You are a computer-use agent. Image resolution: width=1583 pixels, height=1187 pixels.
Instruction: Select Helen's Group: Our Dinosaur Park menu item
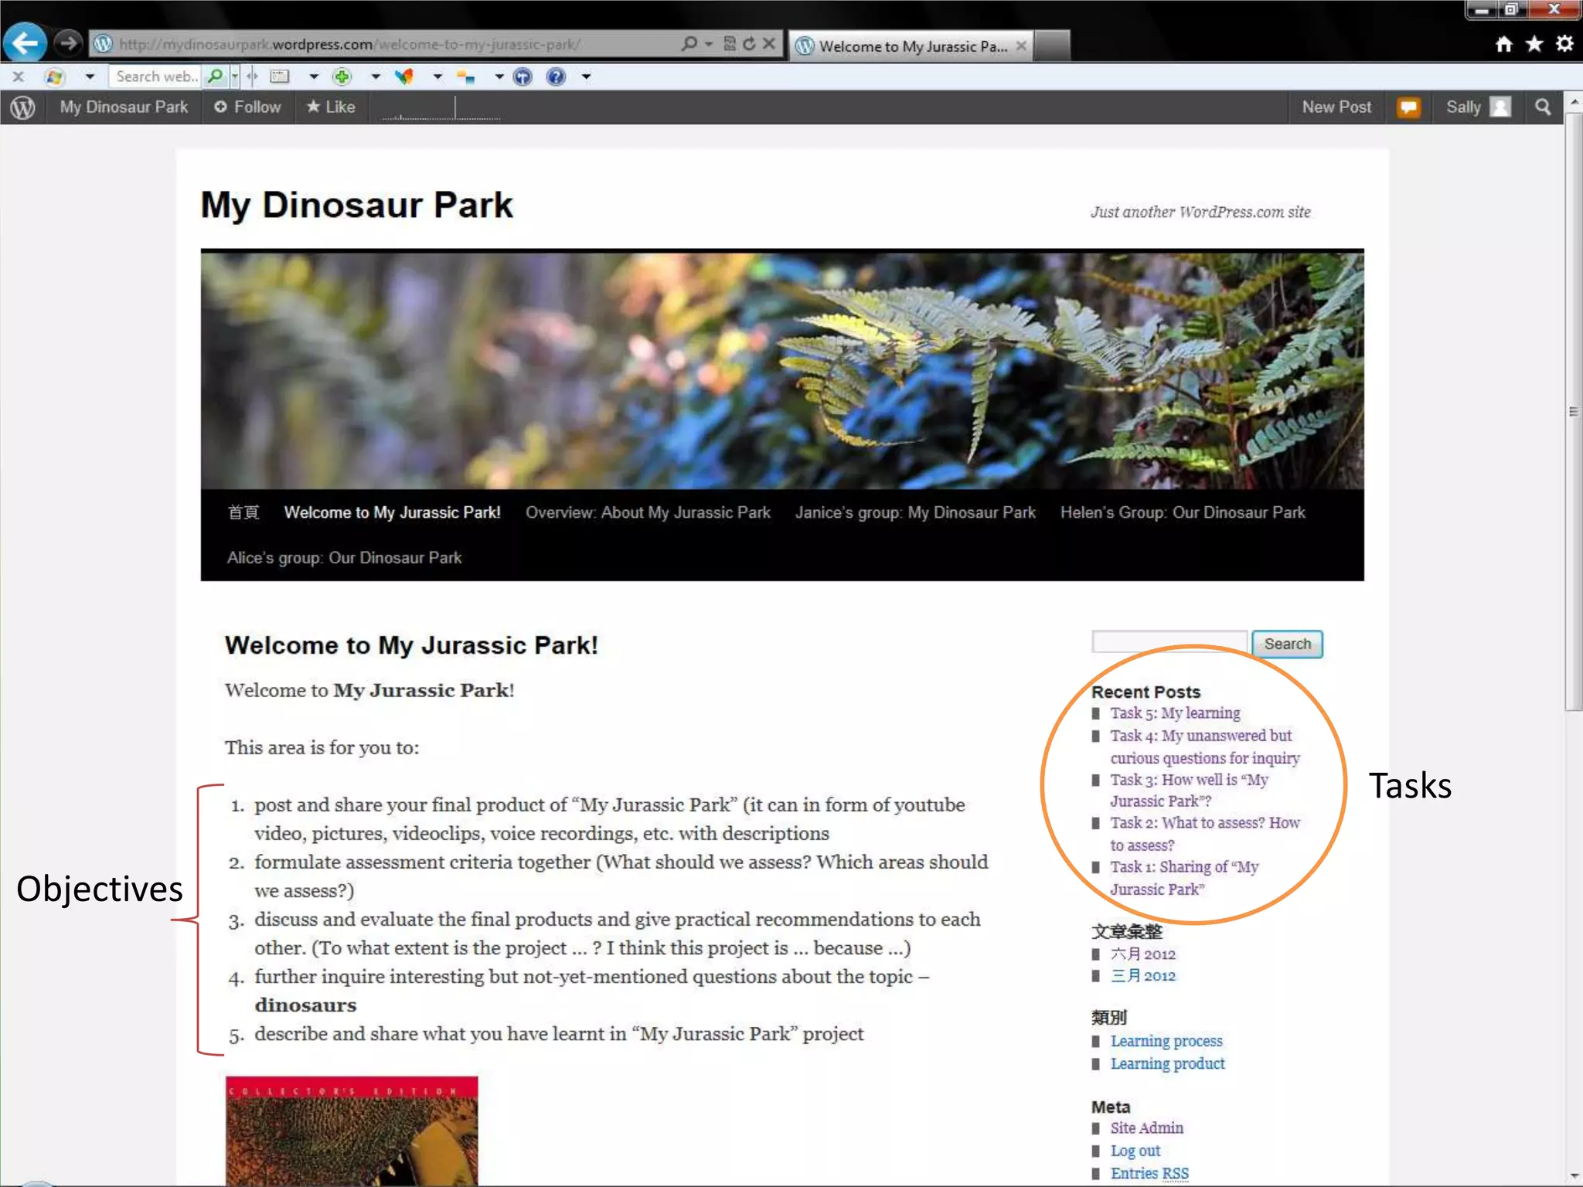(1182, 512)
